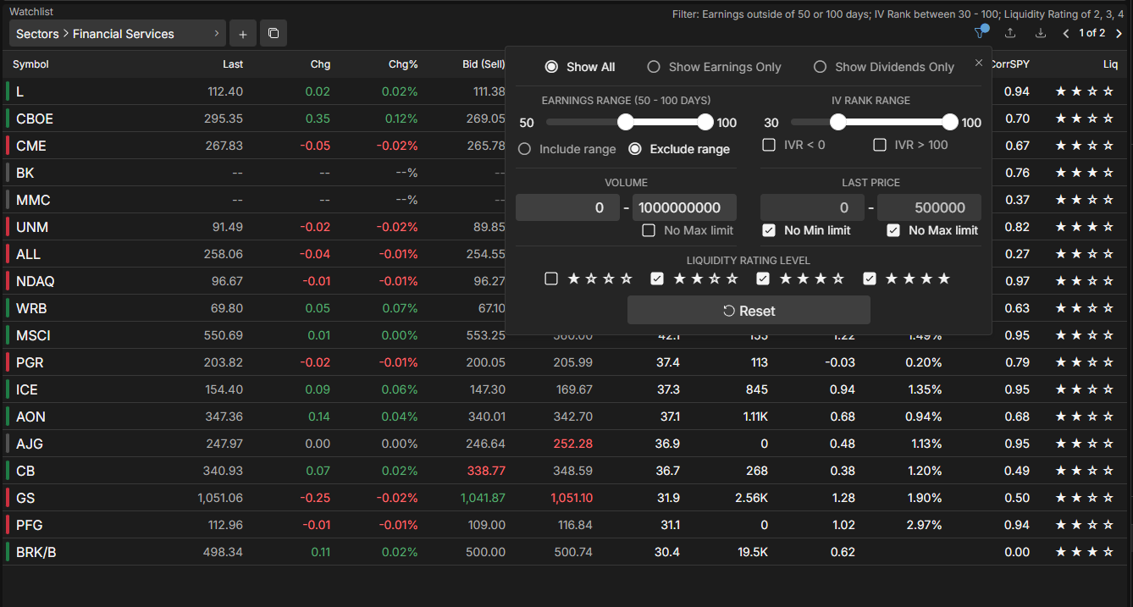Viewport: 1133px width, 607px height.
Task: Enable the IVR > 100 checkbox
Action: (x=880, y=145)
